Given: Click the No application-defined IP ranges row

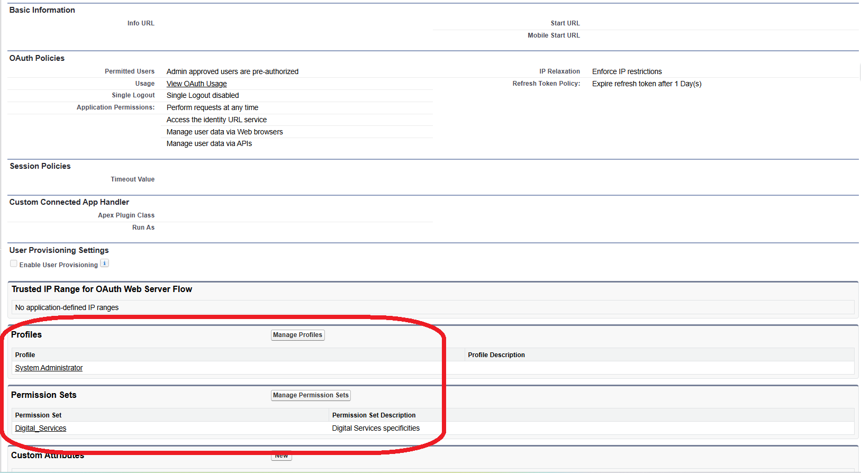Looking at the screenshot, I should [x=67, y=307].
